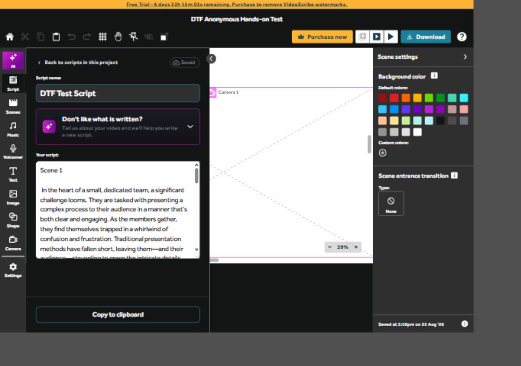The width and height of the screenshot is (521, 366).
Task: Pick the cyan background swatch
Action: (x=464, y=98)
